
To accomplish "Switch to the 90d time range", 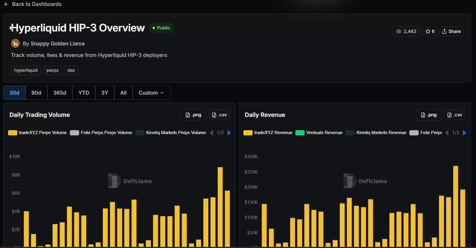I will tap(36, 92).
